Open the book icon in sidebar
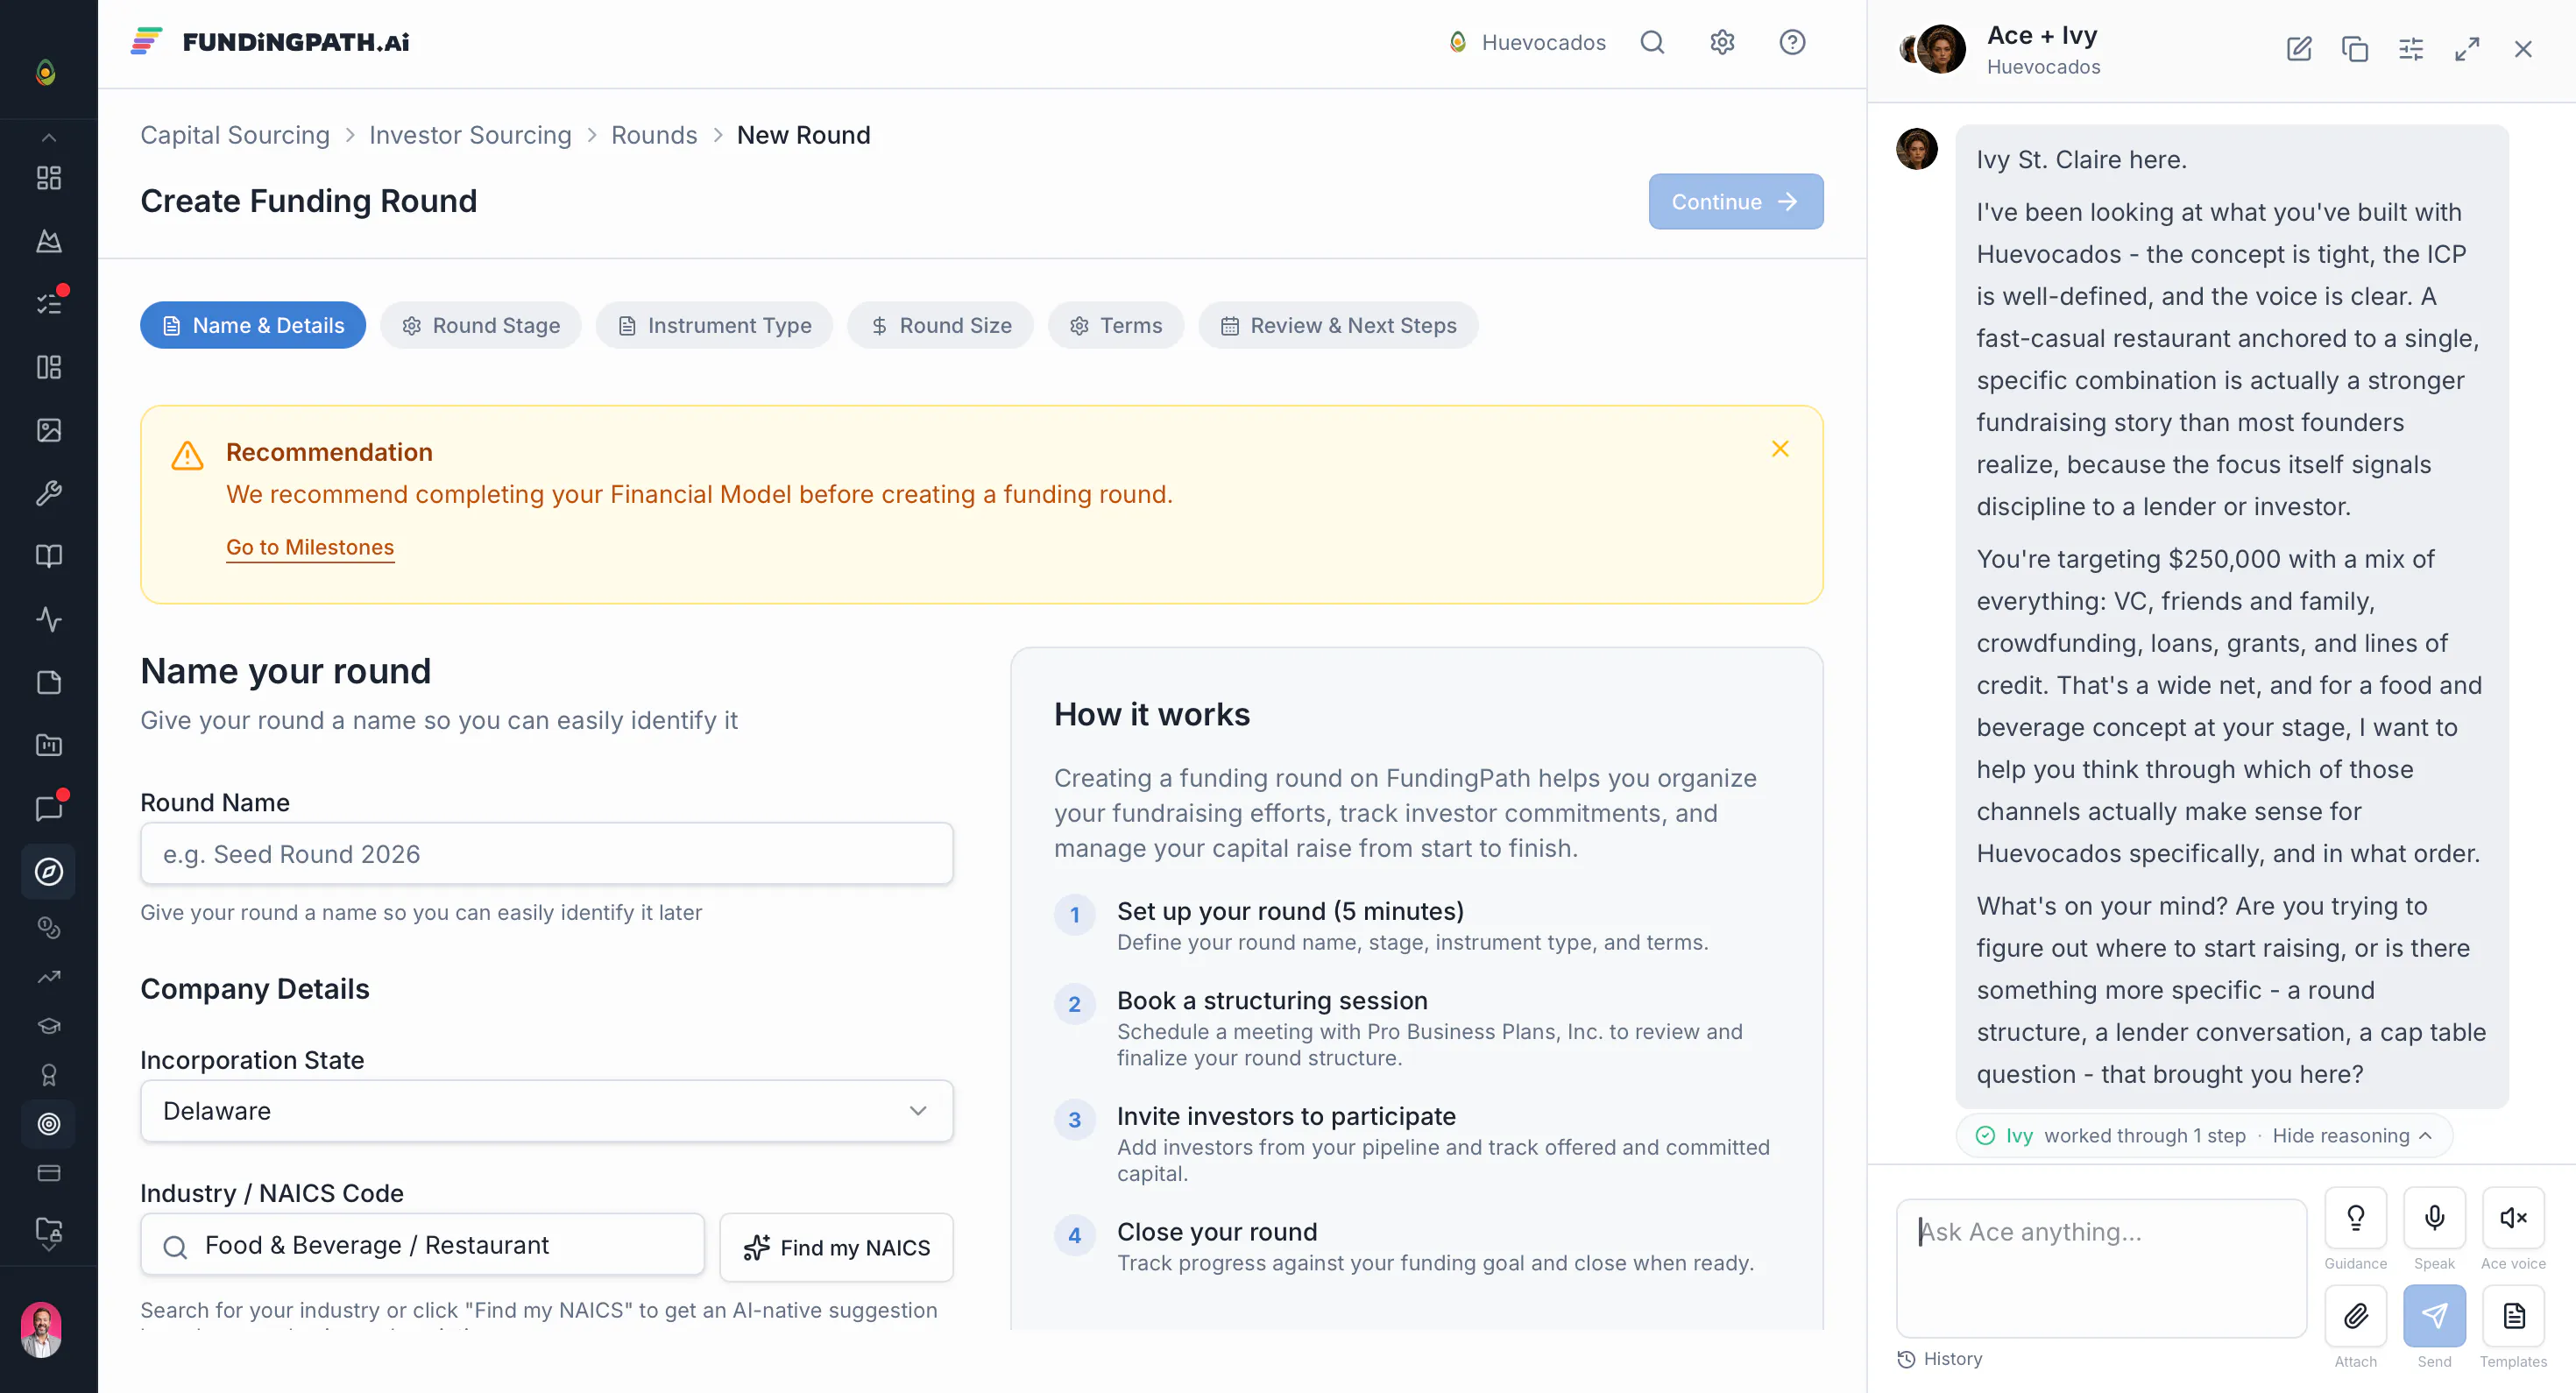Viewport: 2576px width, 1393px height. point(48,556)
